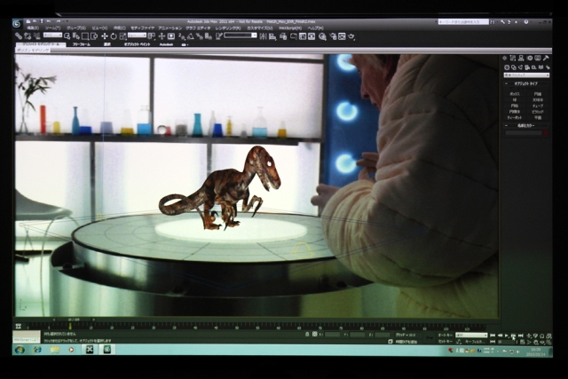This screenshot has width=568, height=379.
Task: Toggle the 3D Snaps button
Action: tap(182, 36)
